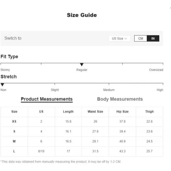Viewport: 171px width, 171px height.
Task: Click the US Size chevron arrow
Action: click(x=126, y=38)
